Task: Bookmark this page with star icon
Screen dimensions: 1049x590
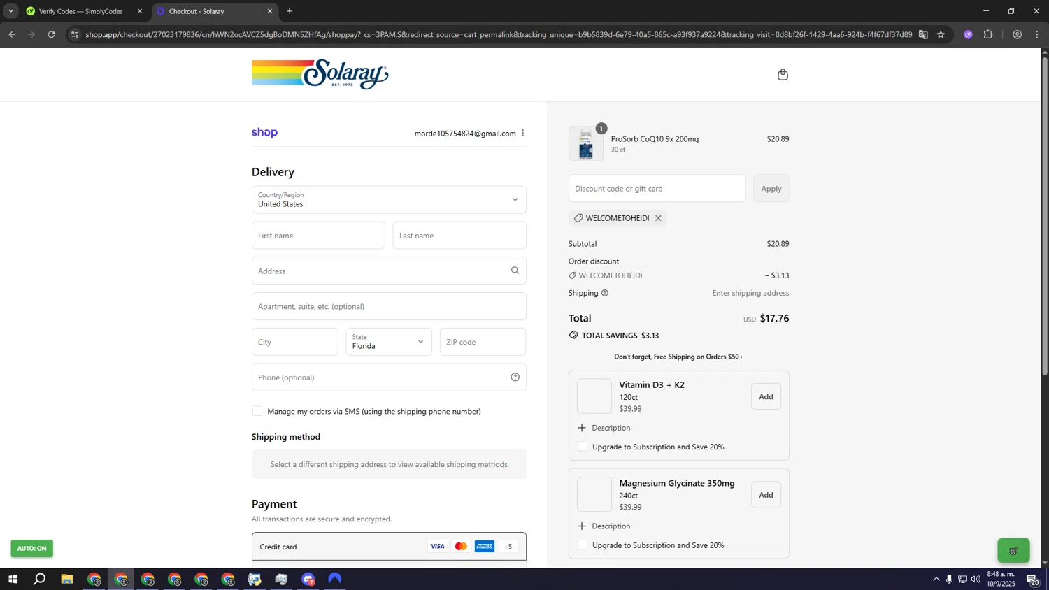Action: tap(941, 34)
